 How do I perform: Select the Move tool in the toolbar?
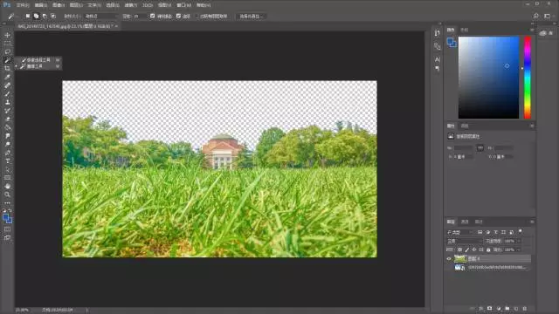coord(8,35)
